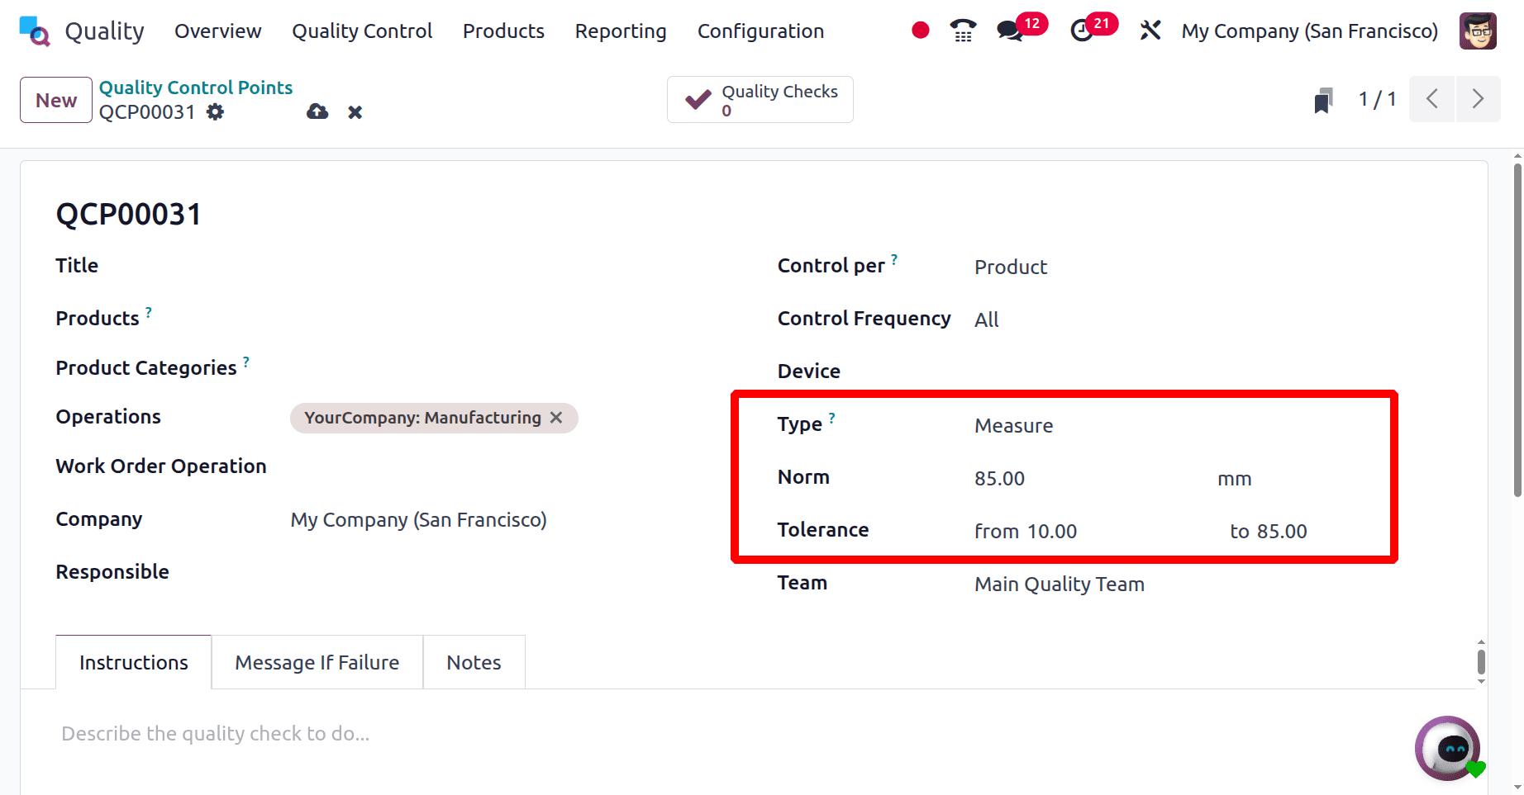Open the phone softphone icon in the top bar

tap(961, 30)
